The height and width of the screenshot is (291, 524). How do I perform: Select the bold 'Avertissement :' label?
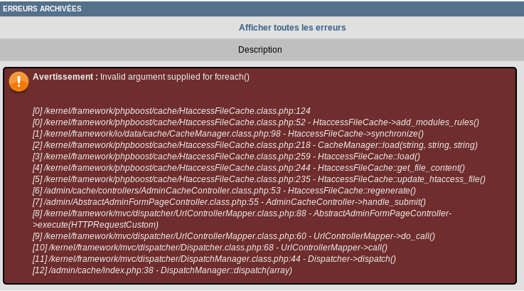65,76
